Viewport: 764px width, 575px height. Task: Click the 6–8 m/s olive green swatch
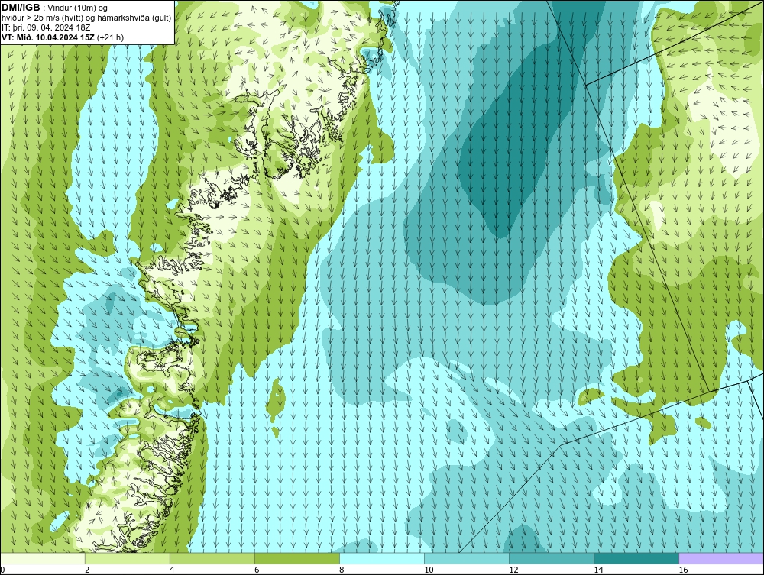click(296, 558)
